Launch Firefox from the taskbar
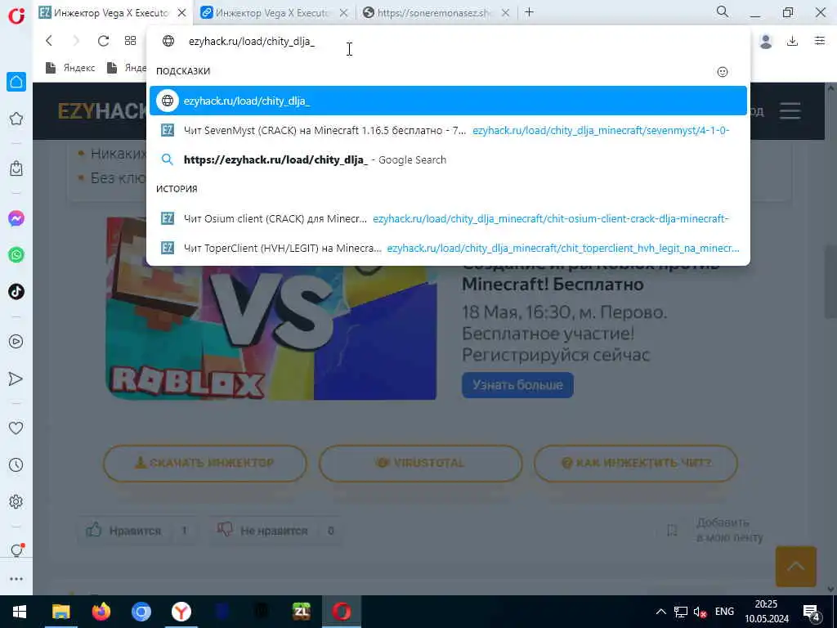The width and height of the screenshot is (837, 628). point(101,612)
